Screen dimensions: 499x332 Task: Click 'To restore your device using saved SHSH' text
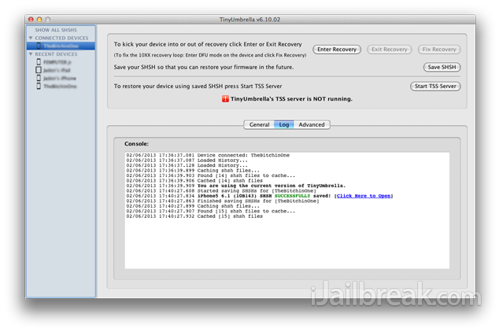click(x=198, y=87)
